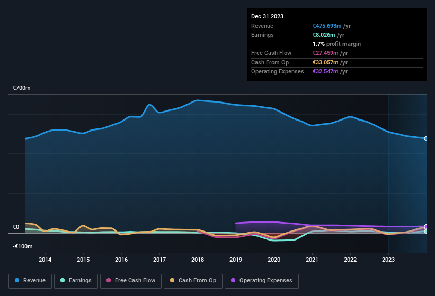Click the Cash From Op label in tooltip
This screenshot has width=435, height=296.
(x=270, y=62)
